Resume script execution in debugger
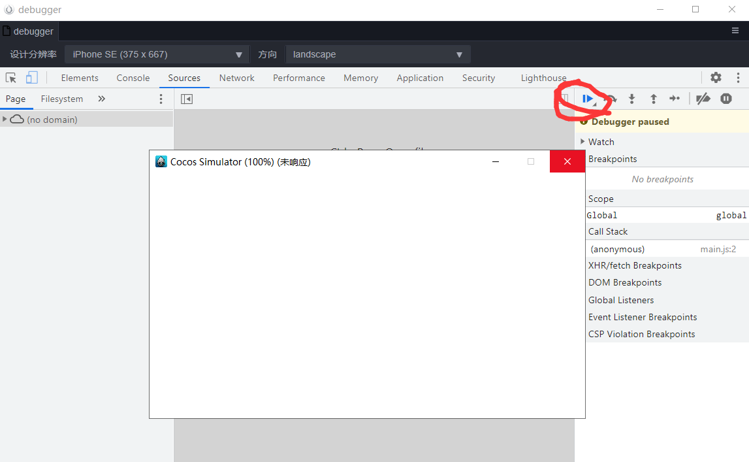Image resolution: width=749 pixels, height=462 pixels. pos(587,99)
